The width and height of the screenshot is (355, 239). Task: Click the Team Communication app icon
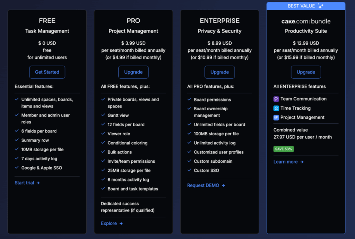pos(276,99)
